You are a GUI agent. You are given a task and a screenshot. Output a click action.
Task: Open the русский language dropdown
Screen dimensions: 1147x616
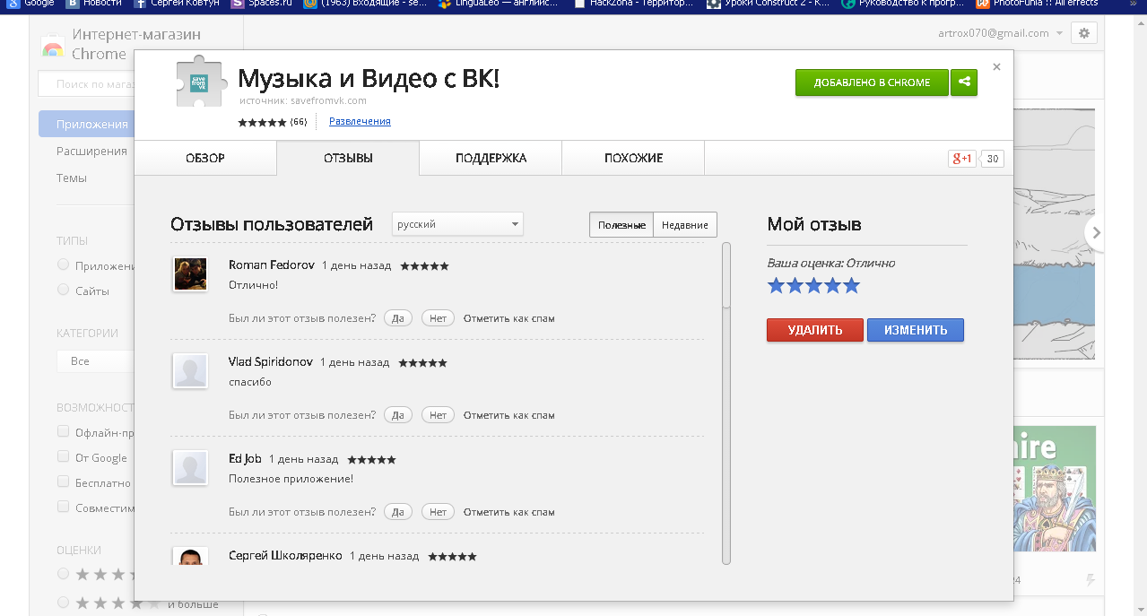coord(457,224)
